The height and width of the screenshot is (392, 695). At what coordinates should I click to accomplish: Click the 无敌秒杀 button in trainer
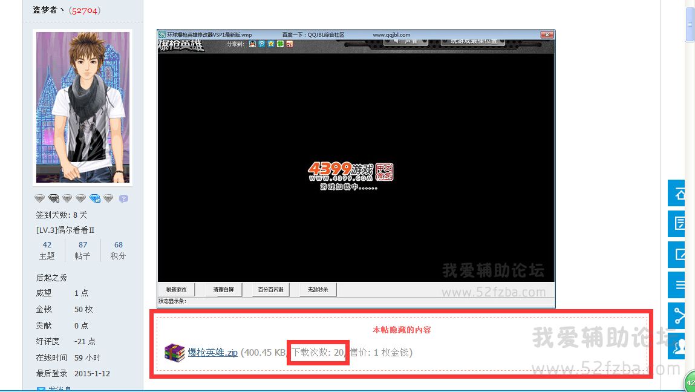click(x=318, y=290)
